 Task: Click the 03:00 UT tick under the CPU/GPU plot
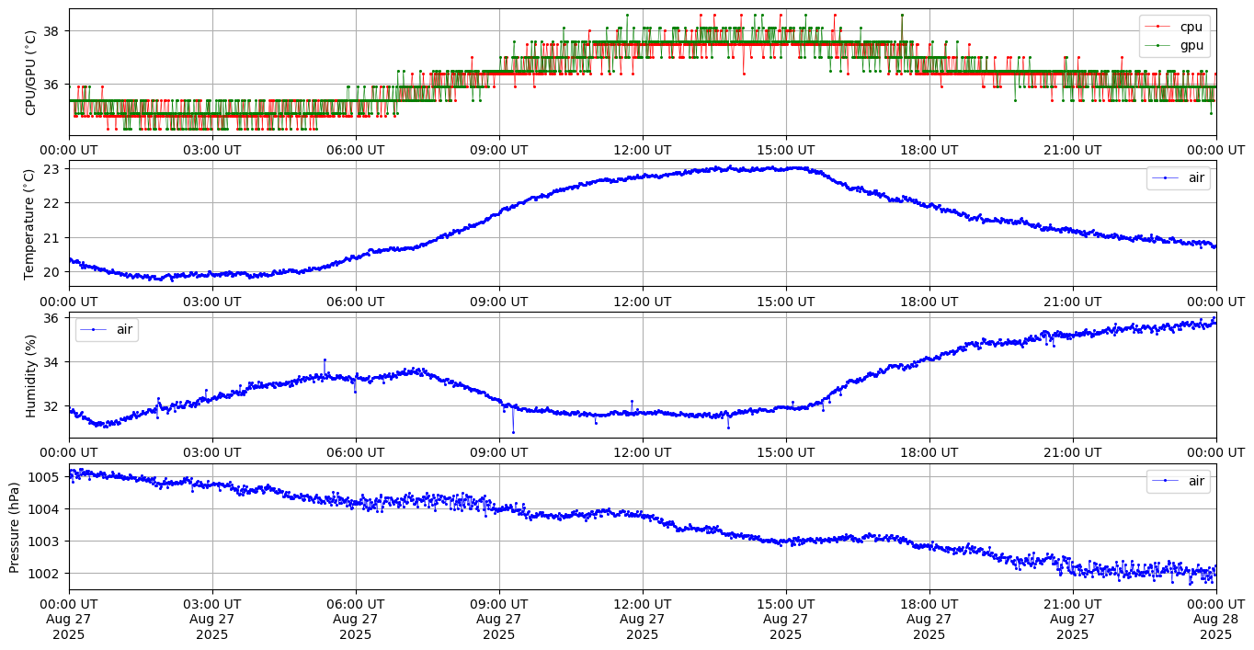pos(212,150)
